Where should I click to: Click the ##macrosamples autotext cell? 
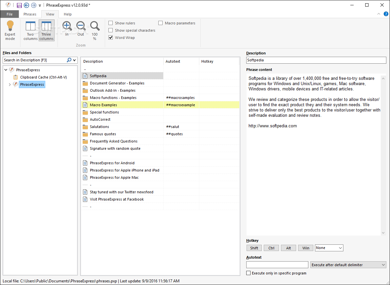click(180, 98)
